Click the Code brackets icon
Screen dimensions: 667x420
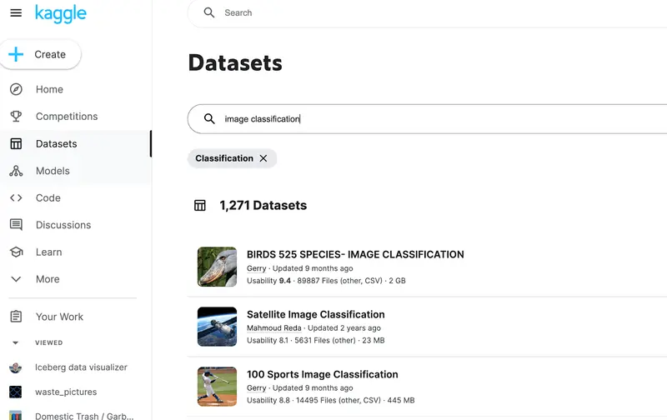[x=16, y=197]
